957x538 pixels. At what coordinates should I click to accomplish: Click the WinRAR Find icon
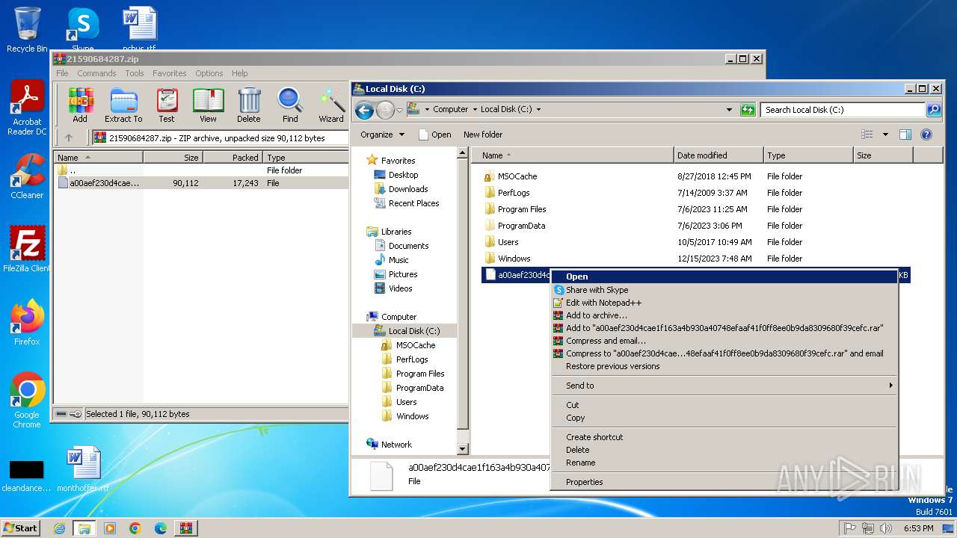click(290, 105)
